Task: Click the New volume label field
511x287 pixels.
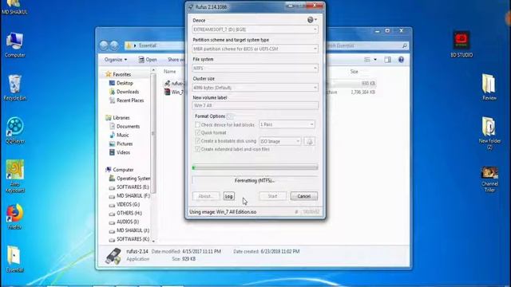Action: click(x=255, y=105)
